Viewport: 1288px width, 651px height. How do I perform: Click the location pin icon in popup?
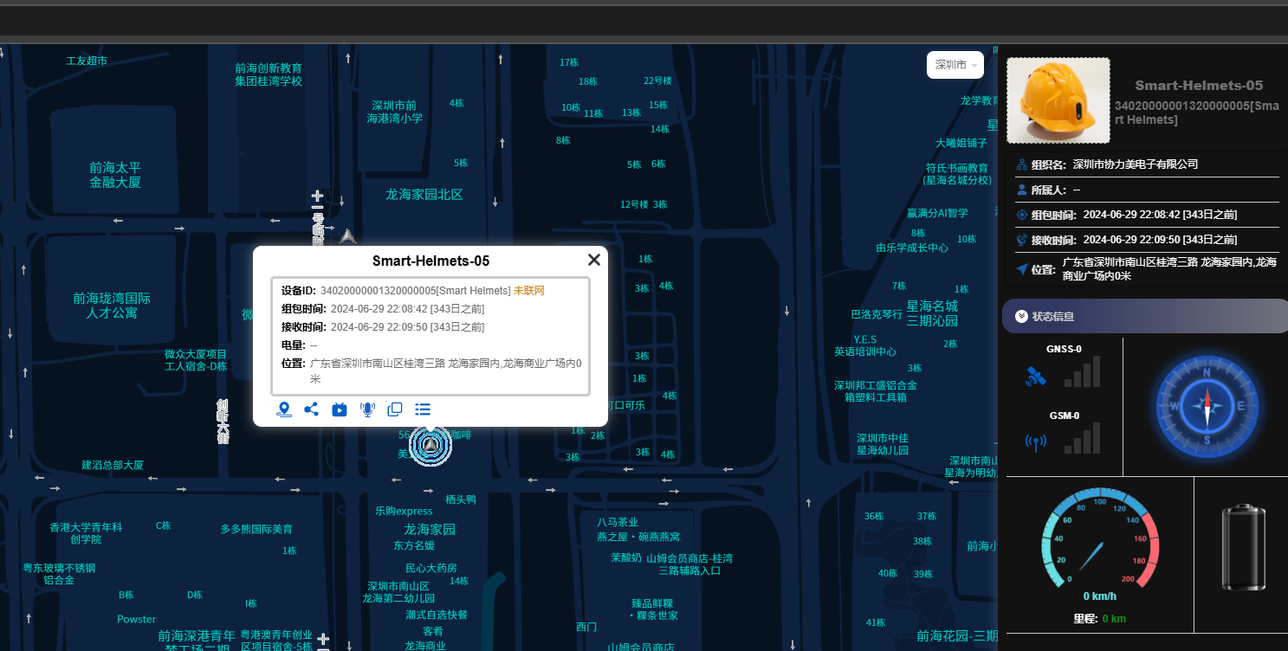coord(283,409)
